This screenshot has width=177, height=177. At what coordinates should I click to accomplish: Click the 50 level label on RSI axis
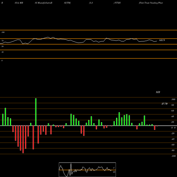[x=2, y=46]
